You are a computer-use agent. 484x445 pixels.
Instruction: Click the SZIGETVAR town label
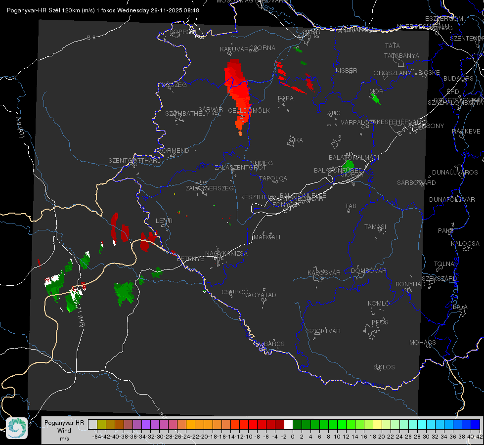tap(324, 331)
